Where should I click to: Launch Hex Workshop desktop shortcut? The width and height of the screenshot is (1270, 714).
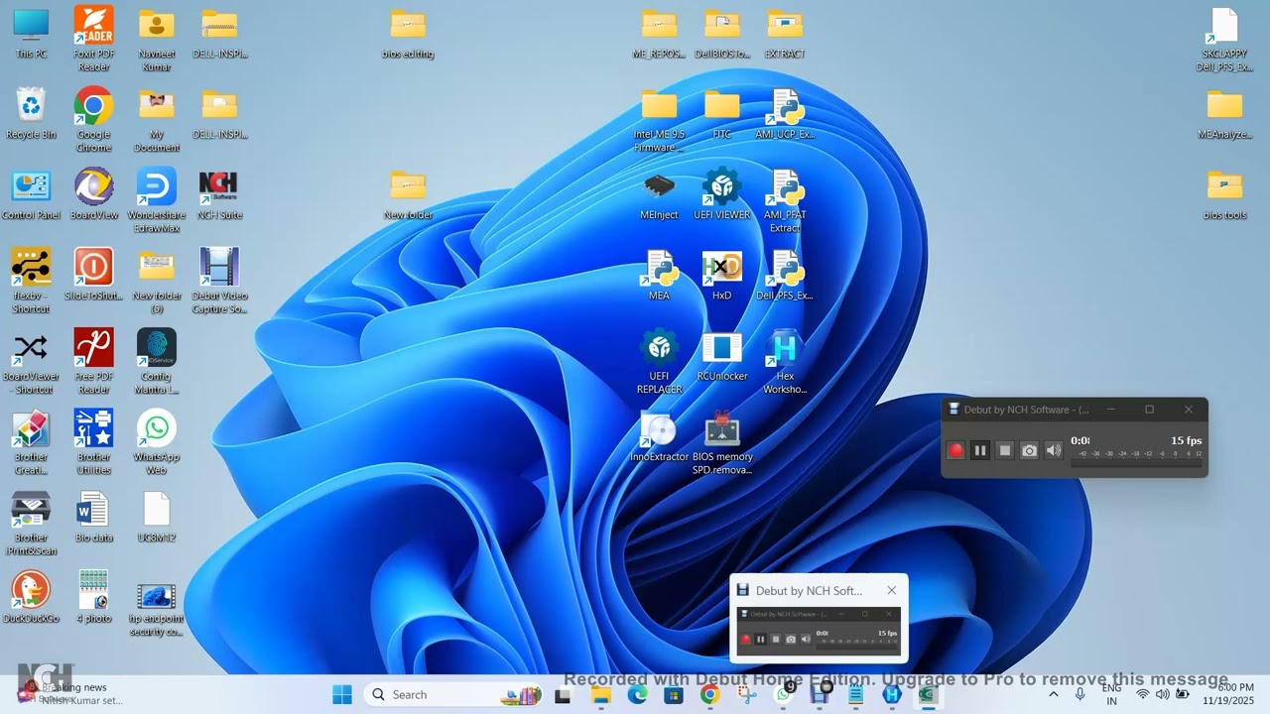785,361
